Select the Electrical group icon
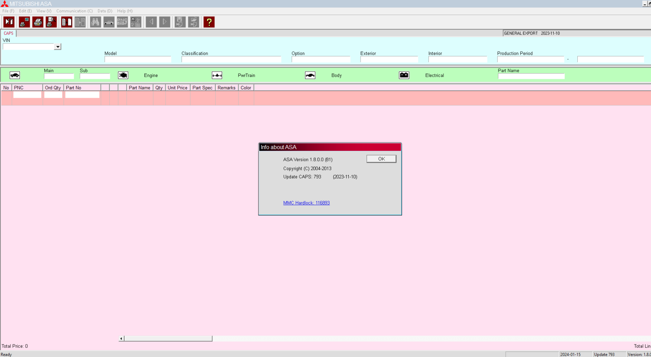The height and width of the screenshot is (357, 651). click(x=404, y=75)
